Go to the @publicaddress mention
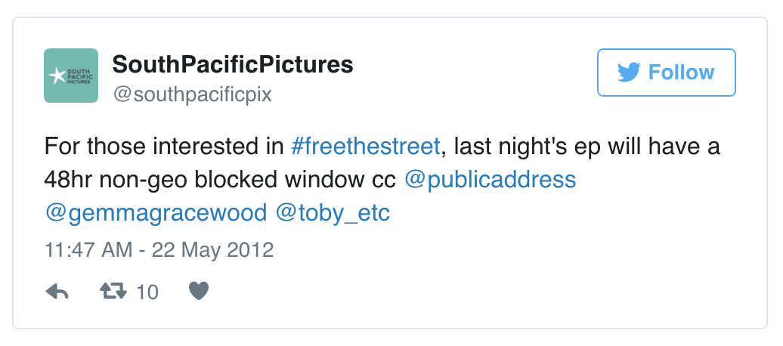 [x=491, y=180]
